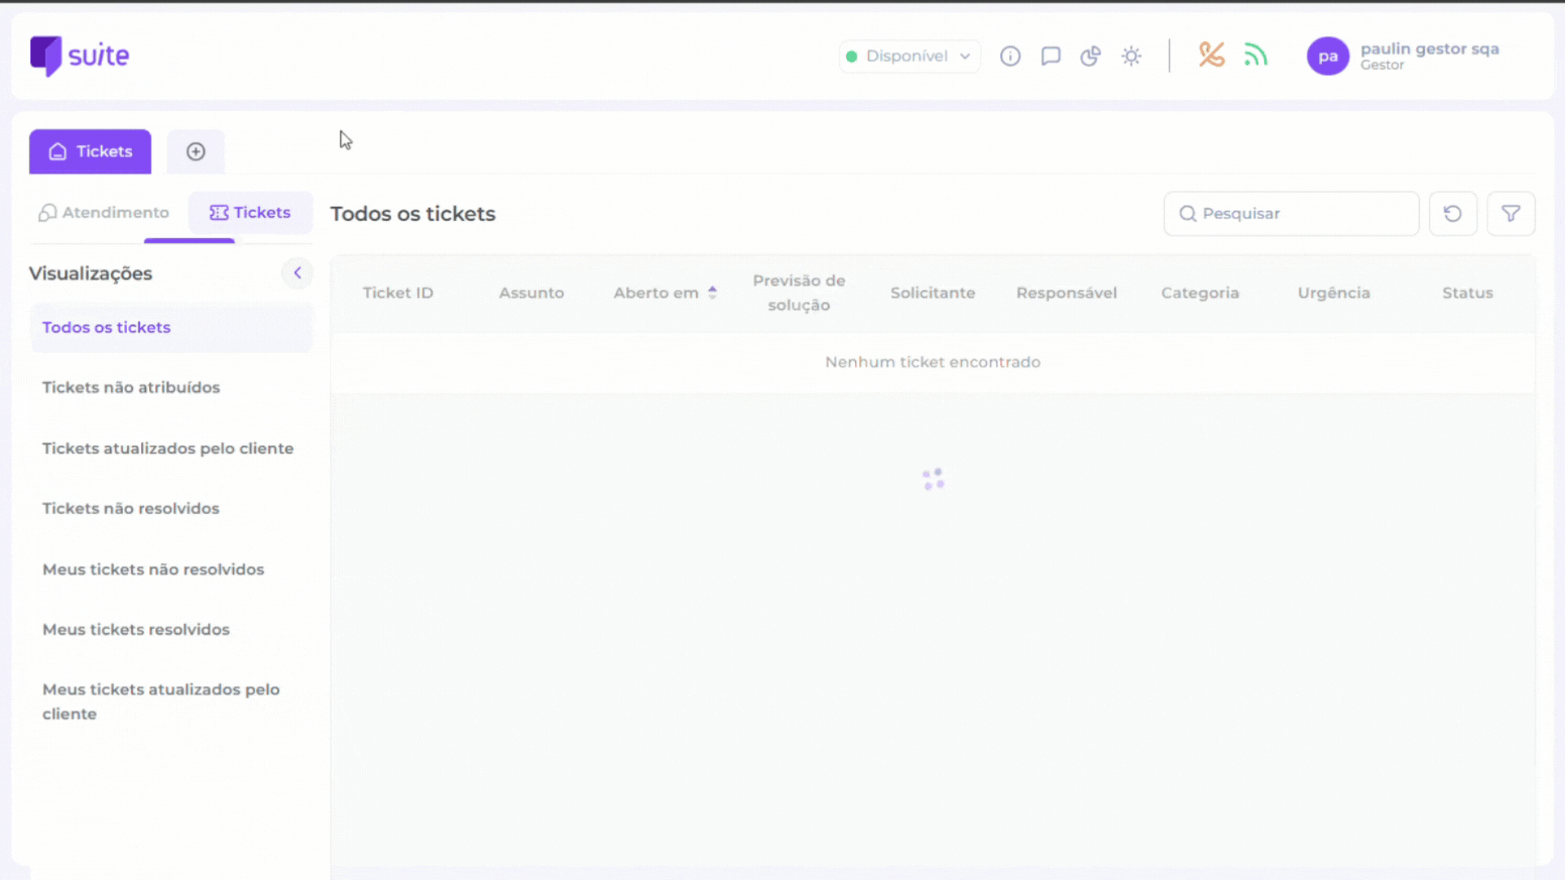Click the Todos os tickets page title

pyautogui.click(x=412, y=214)
